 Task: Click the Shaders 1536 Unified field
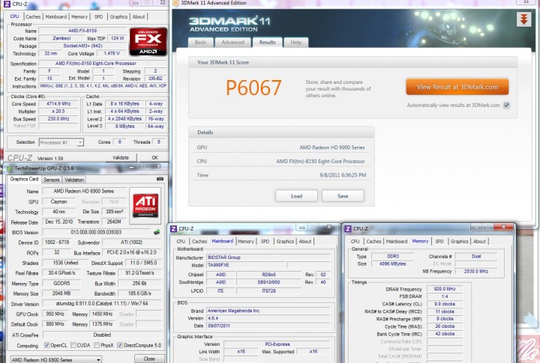click(65, 263)
